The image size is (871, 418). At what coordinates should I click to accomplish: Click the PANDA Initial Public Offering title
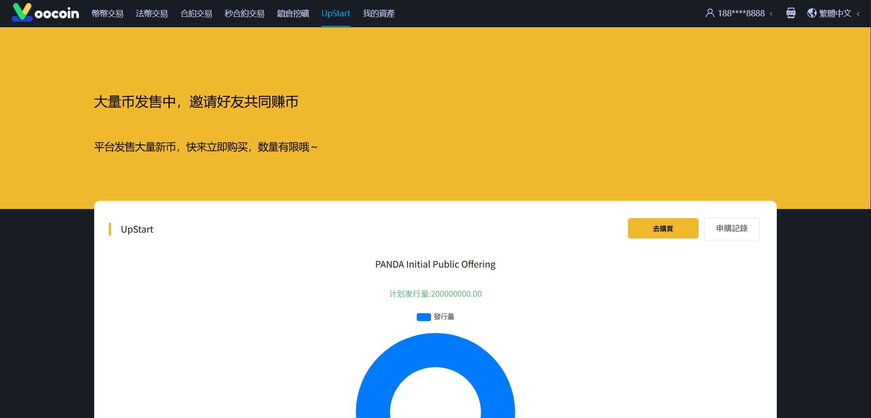[435, 264]
